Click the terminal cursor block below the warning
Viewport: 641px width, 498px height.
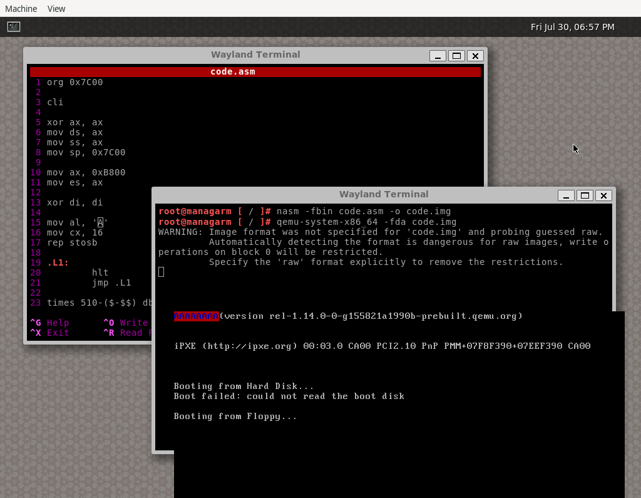pyautogui.click(x=161, y=272)
